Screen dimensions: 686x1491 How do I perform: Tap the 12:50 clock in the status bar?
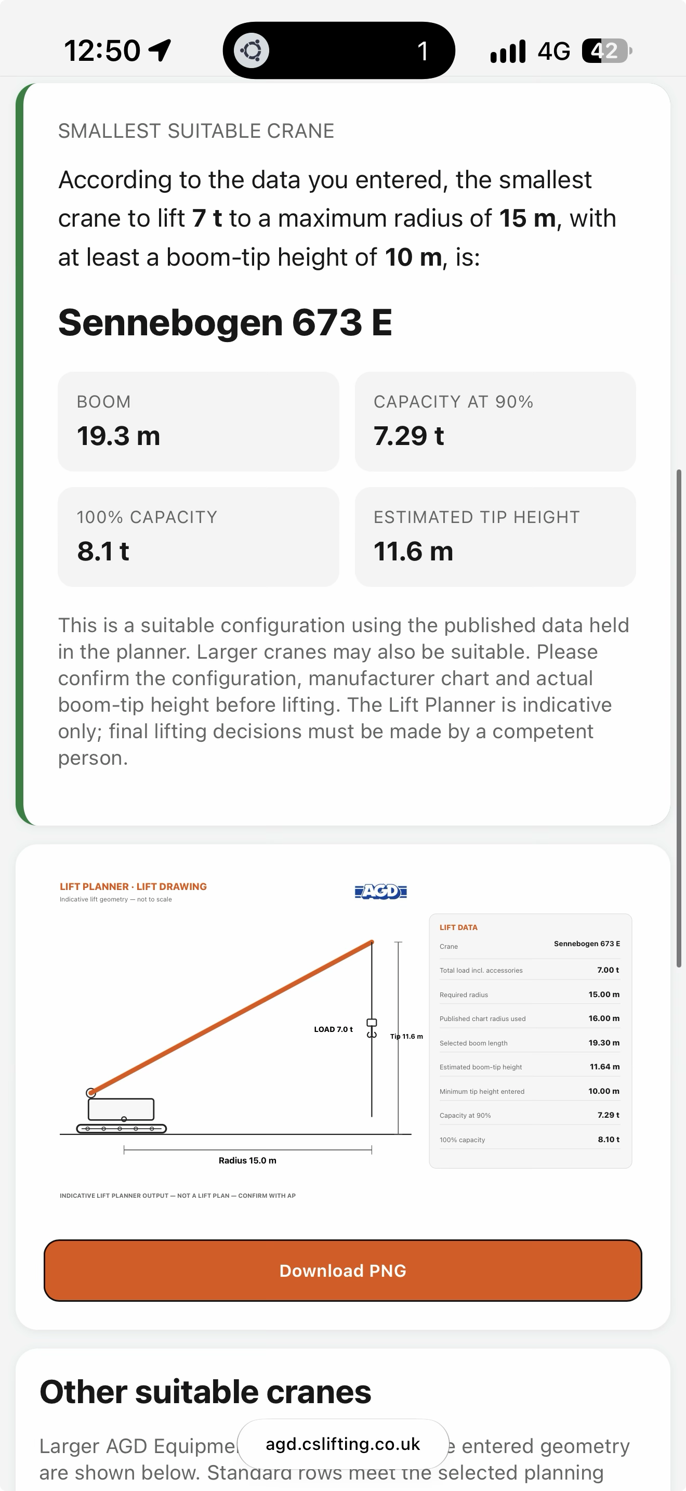(x=102, y=50)
